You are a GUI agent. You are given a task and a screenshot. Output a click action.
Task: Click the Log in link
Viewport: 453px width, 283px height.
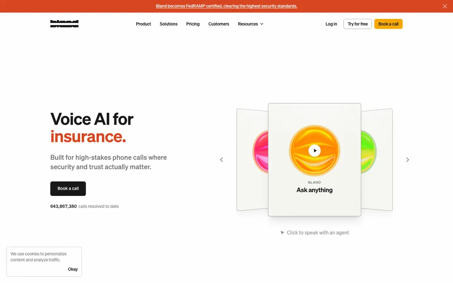coord(331,24)
